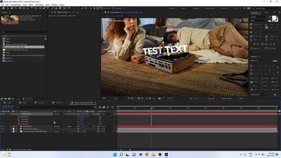Screen dimensions: 281x158
Task: Click the character panel eyedropper icon
Action: [x=270, y=17]
